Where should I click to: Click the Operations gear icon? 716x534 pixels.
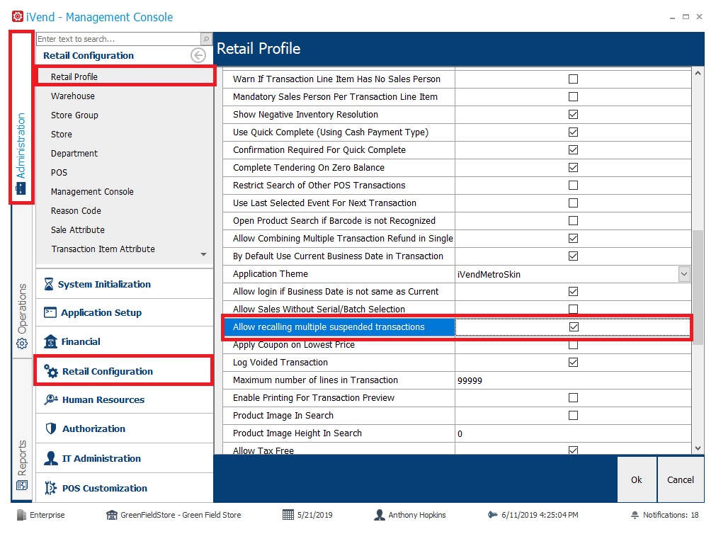[21, 343]
